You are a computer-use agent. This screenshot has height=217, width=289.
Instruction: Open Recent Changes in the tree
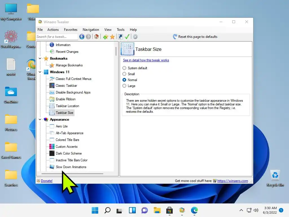(x=67, y=52)
